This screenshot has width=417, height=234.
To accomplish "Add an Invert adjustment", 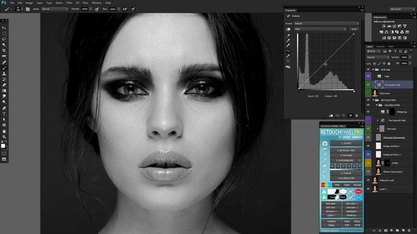I will tap(384, 38).
